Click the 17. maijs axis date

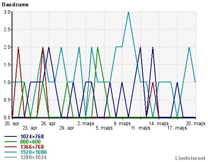177,128
